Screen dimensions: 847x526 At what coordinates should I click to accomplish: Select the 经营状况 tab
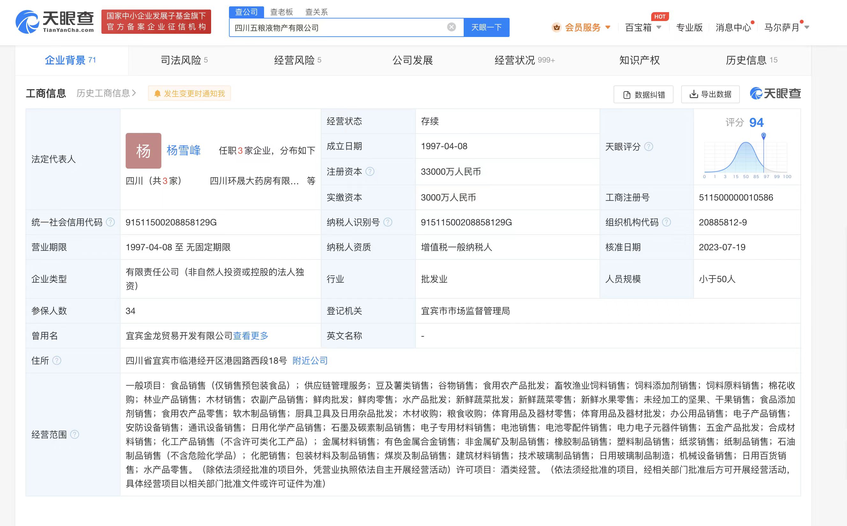pyautogui.click(x=524, y=60)
